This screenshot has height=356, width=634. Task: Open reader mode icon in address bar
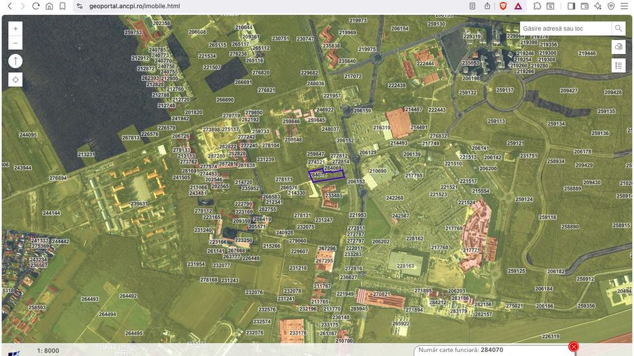pyautogui.click(x=472, y=6)
